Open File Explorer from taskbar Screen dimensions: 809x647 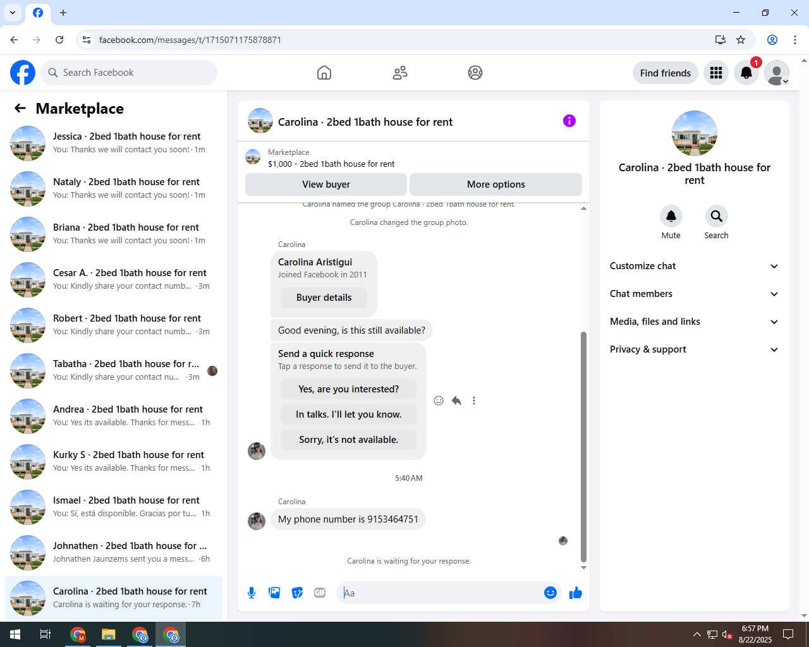109,634
